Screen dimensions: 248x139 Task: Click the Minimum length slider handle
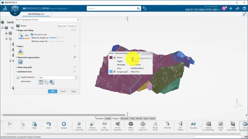tap(57, 38)
